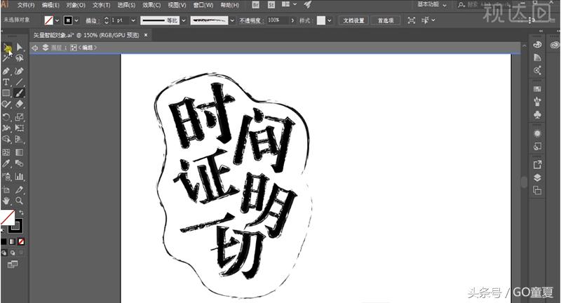Viewport: 561px width, 303px height.
Task: Select the Line Segment tool
Action: 20,82
